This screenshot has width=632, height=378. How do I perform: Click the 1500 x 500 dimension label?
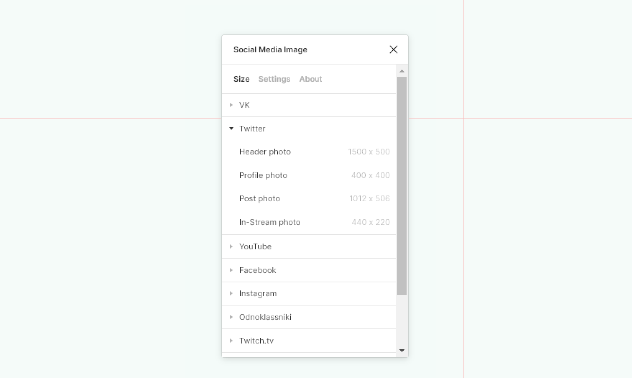coord(369,152)
